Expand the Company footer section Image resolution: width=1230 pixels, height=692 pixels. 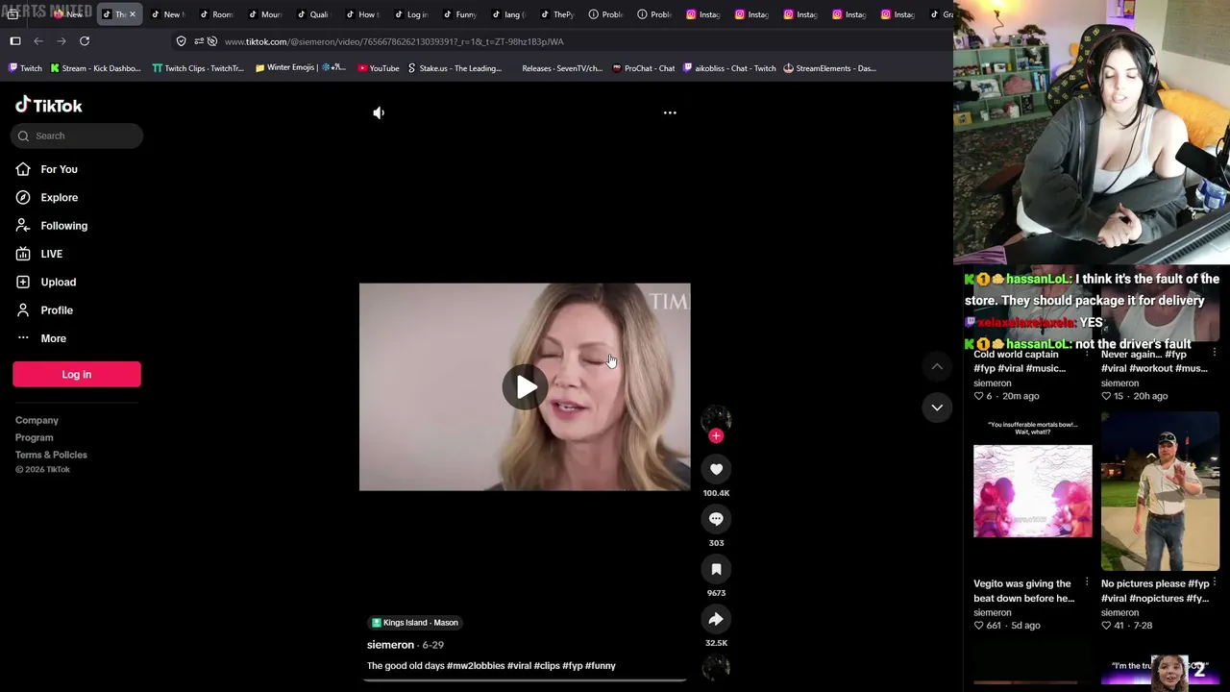click(37, 420)
